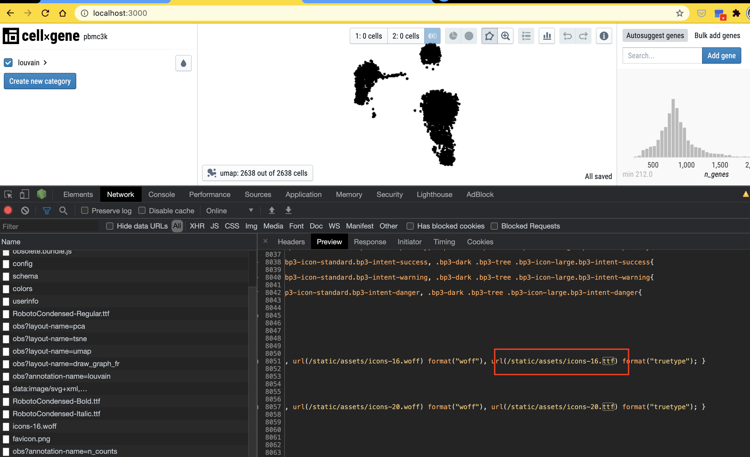Enable the Preserve log checkbox
750x457 pixels.
[85, 210]
